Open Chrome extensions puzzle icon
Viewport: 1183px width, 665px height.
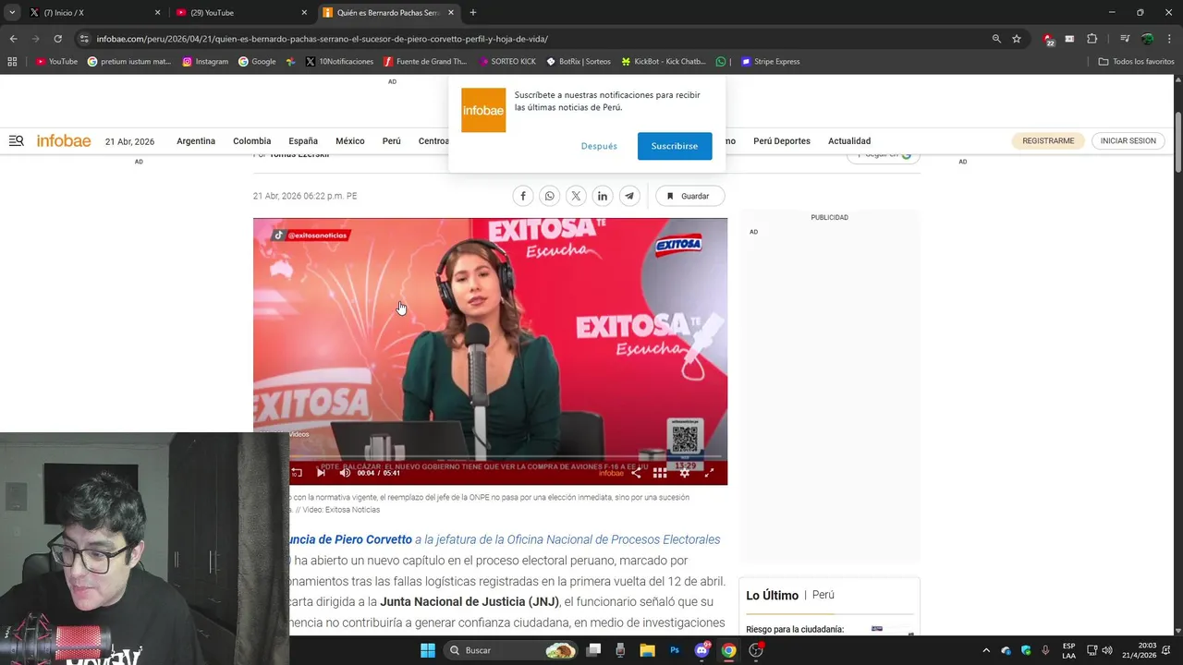click(1092, 39)
